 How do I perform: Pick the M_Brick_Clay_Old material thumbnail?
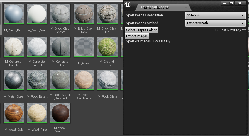click(107, 14)
